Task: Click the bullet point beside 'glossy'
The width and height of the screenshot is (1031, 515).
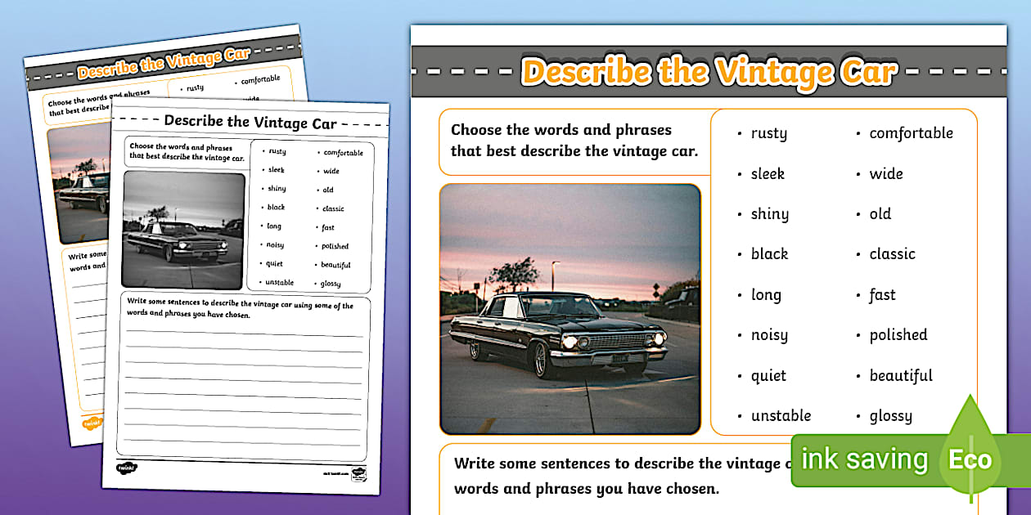Action: click(859, 416)
